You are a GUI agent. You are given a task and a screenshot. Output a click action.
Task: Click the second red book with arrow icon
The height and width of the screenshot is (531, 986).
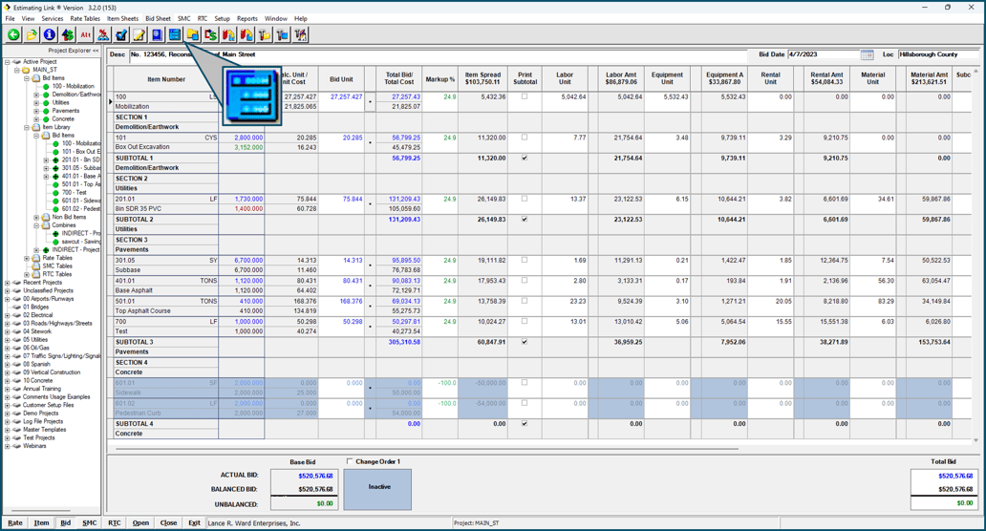click(246, 35)
